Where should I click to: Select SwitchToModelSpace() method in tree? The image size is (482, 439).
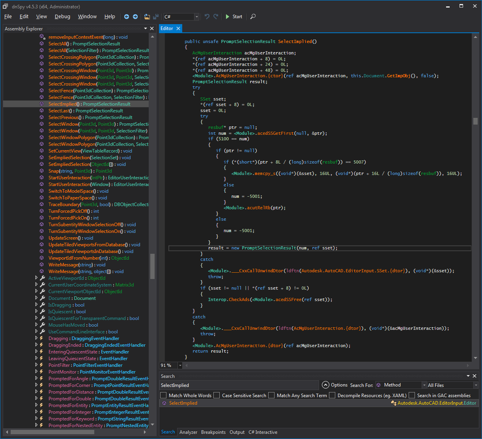[x=79, y=191]
